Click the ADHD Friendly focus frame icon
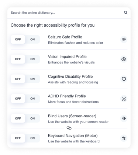Screen dimensions: 138x155 pyautogui.click(x=124, y=99)
